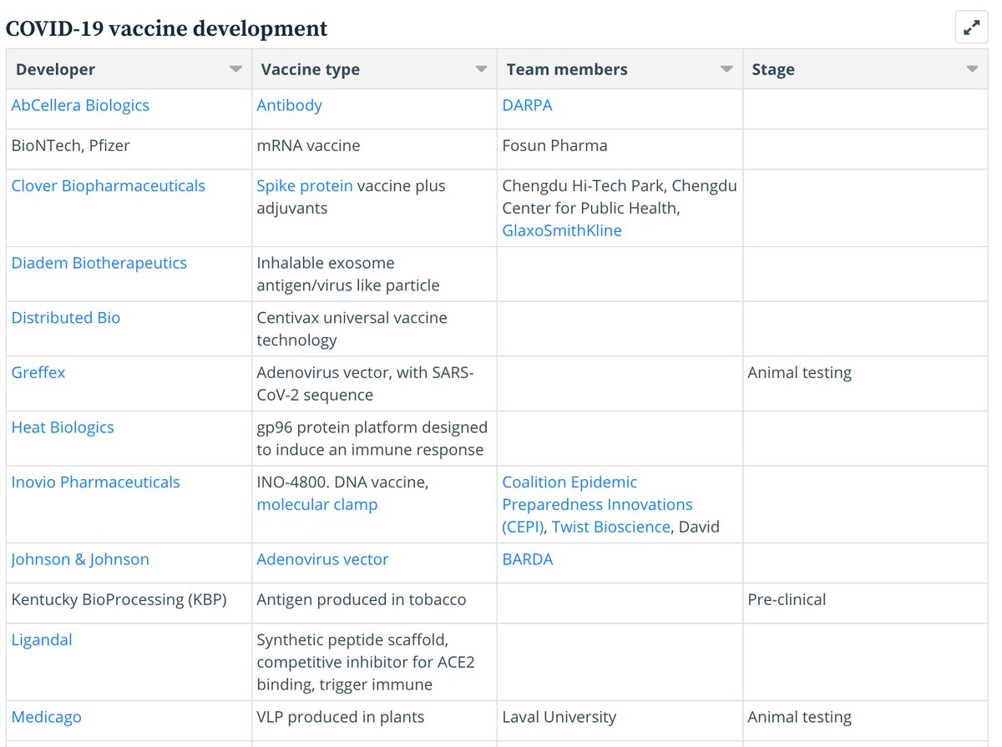Select the COVID-19 vaccine development heading
This screenshot has width=1002, height=747.
(x=167, y=28)
